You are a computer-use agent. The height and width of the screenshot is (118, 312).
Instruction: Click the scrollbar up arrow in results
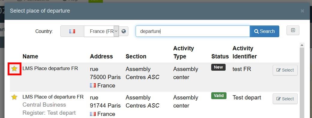(302, 45)
